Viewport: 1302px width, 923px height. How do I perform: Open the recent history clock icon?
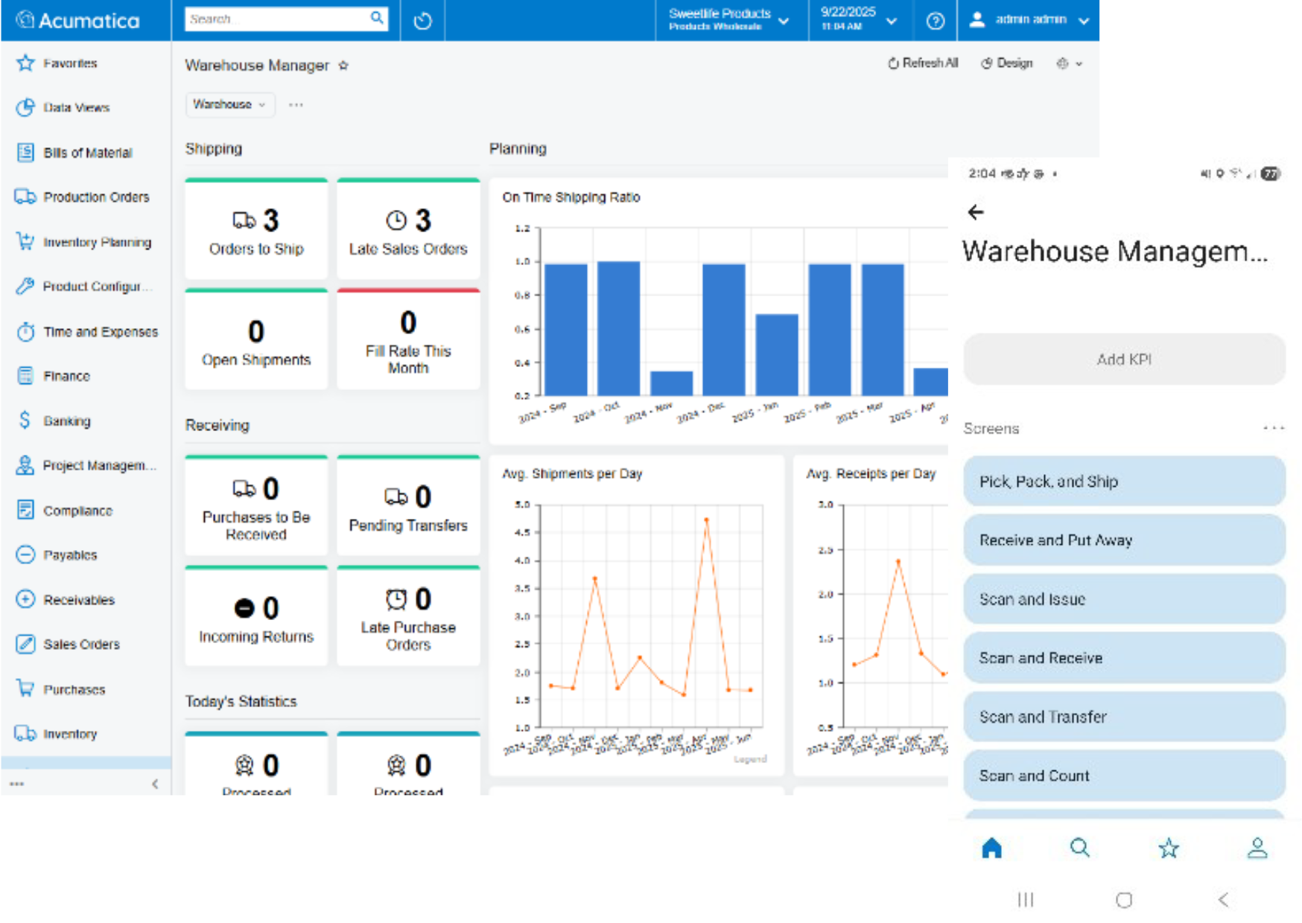coord(422,21)
